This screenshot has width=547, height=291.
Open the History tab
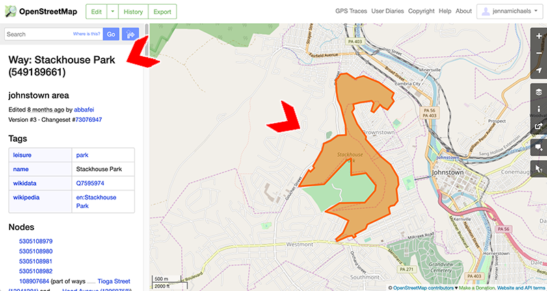(x=133, y=12)
